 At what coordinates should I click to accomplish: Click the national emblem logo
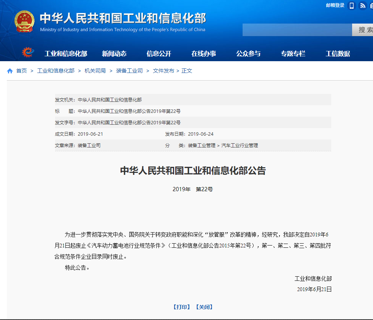[24, 21]
